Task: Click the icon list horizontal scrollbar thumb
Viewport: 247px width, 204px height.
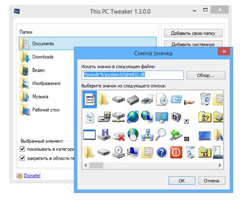Action: tap(96, 165)
